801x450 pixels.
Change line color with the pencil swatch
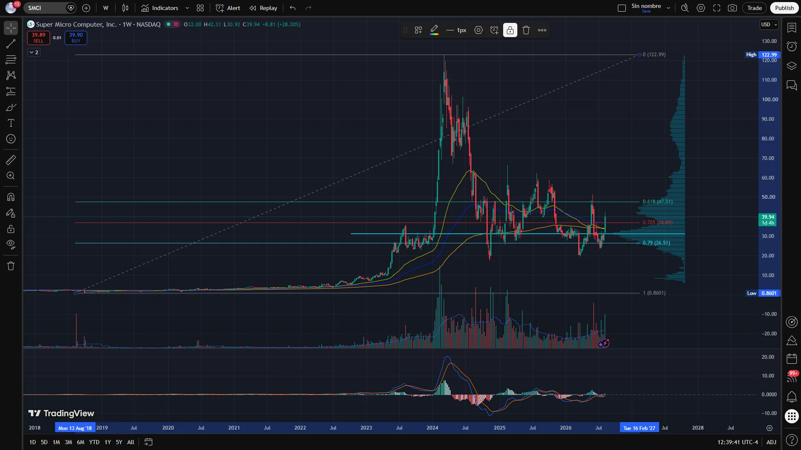click(434, 30)
